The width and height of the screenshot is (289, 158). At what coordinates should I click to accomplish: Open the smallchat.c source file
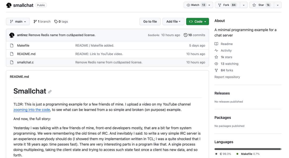click(25, 62)
